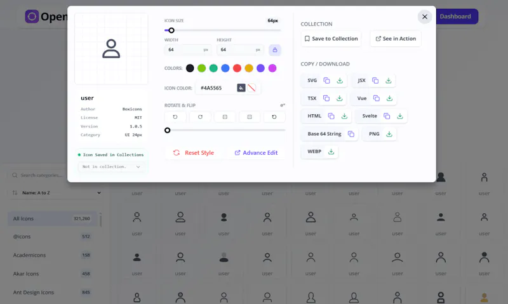The image size is (508, 304).
Task: Select the All Icons category
Action: (x=52, y=219)
